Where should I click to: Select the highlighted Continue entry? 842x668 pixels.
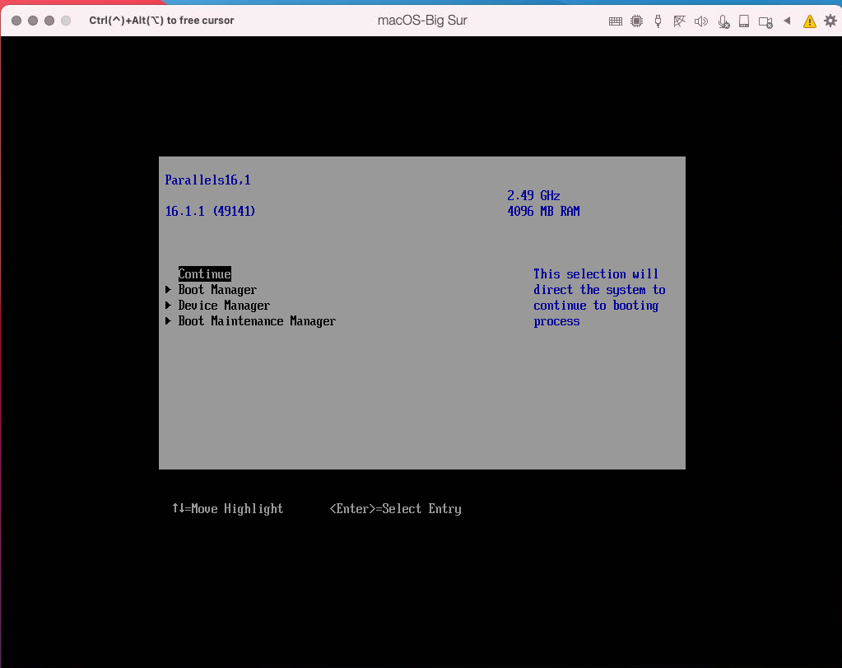205,274
